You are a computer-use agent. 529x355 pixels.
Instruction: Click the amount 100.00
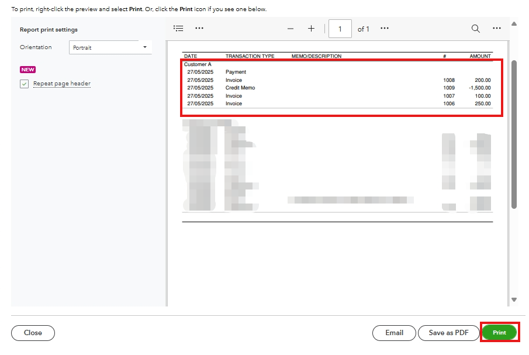point(483,96)
